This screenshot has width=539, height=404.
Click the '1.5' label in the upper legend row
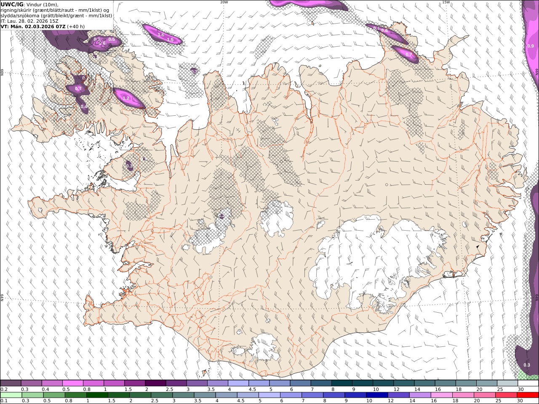(128, 389)
